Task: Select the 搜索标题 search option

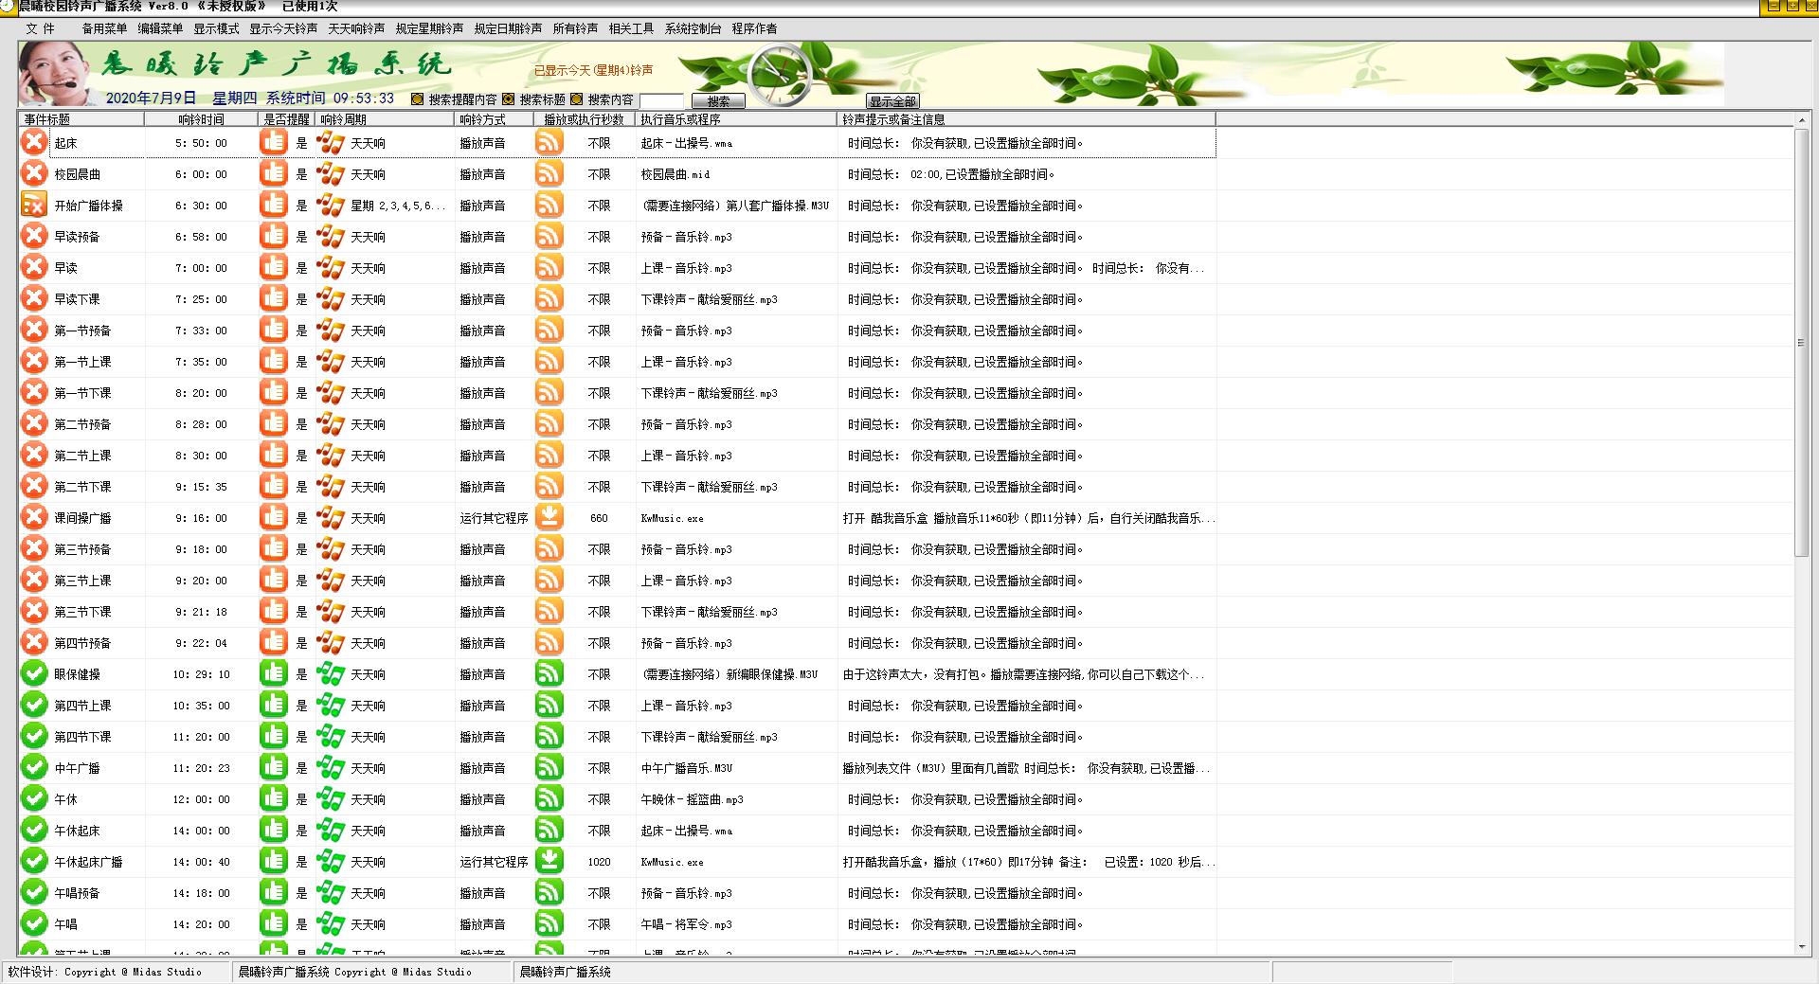Action: (x=509, y=99)
